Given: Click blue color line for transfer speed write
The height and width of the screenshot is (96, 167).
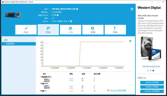Looking at the screenshot, I should point(71,79).
